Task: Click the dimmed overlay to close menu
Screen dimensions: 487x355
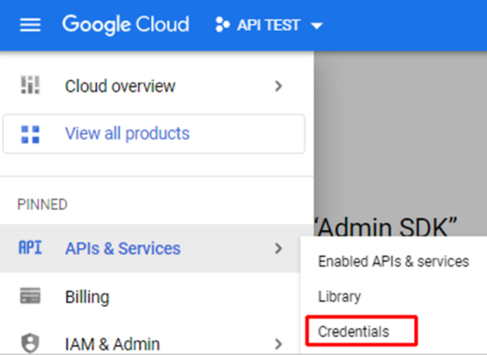Action: click(399, 140)
